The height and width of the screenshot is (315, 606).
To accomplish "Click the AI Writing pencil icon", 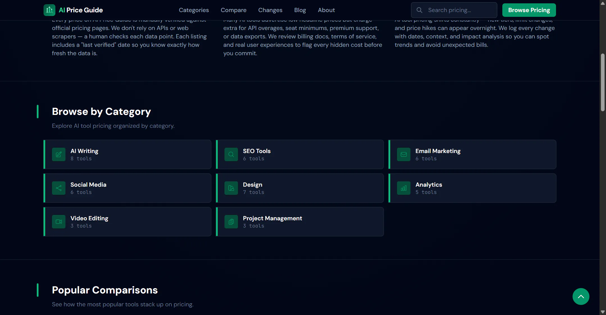I will pyautogui.click(x=59, y=154).
